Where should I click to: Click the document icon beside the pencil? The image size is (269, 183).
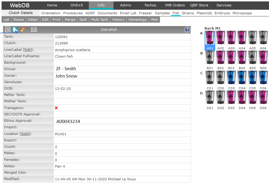pos(15,30)
